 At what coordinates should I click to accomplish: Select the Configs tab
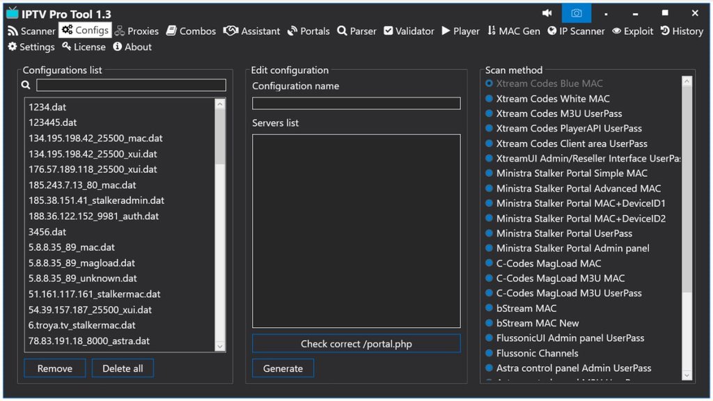pos(85,30)
